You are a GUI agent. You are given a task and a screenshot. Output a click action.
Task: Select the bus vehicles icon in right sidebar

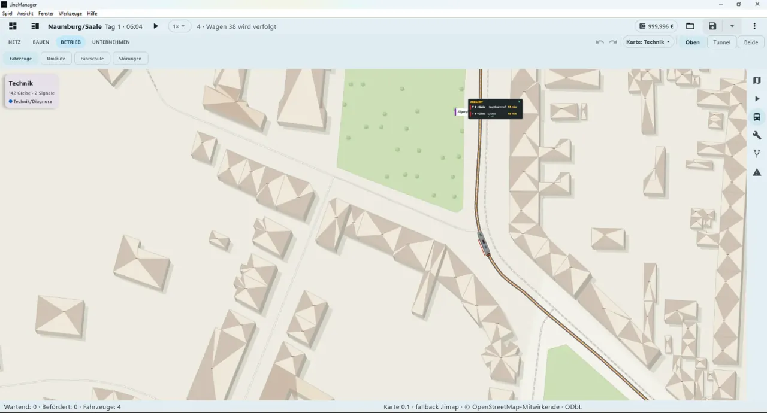click(x=757, y=117)
